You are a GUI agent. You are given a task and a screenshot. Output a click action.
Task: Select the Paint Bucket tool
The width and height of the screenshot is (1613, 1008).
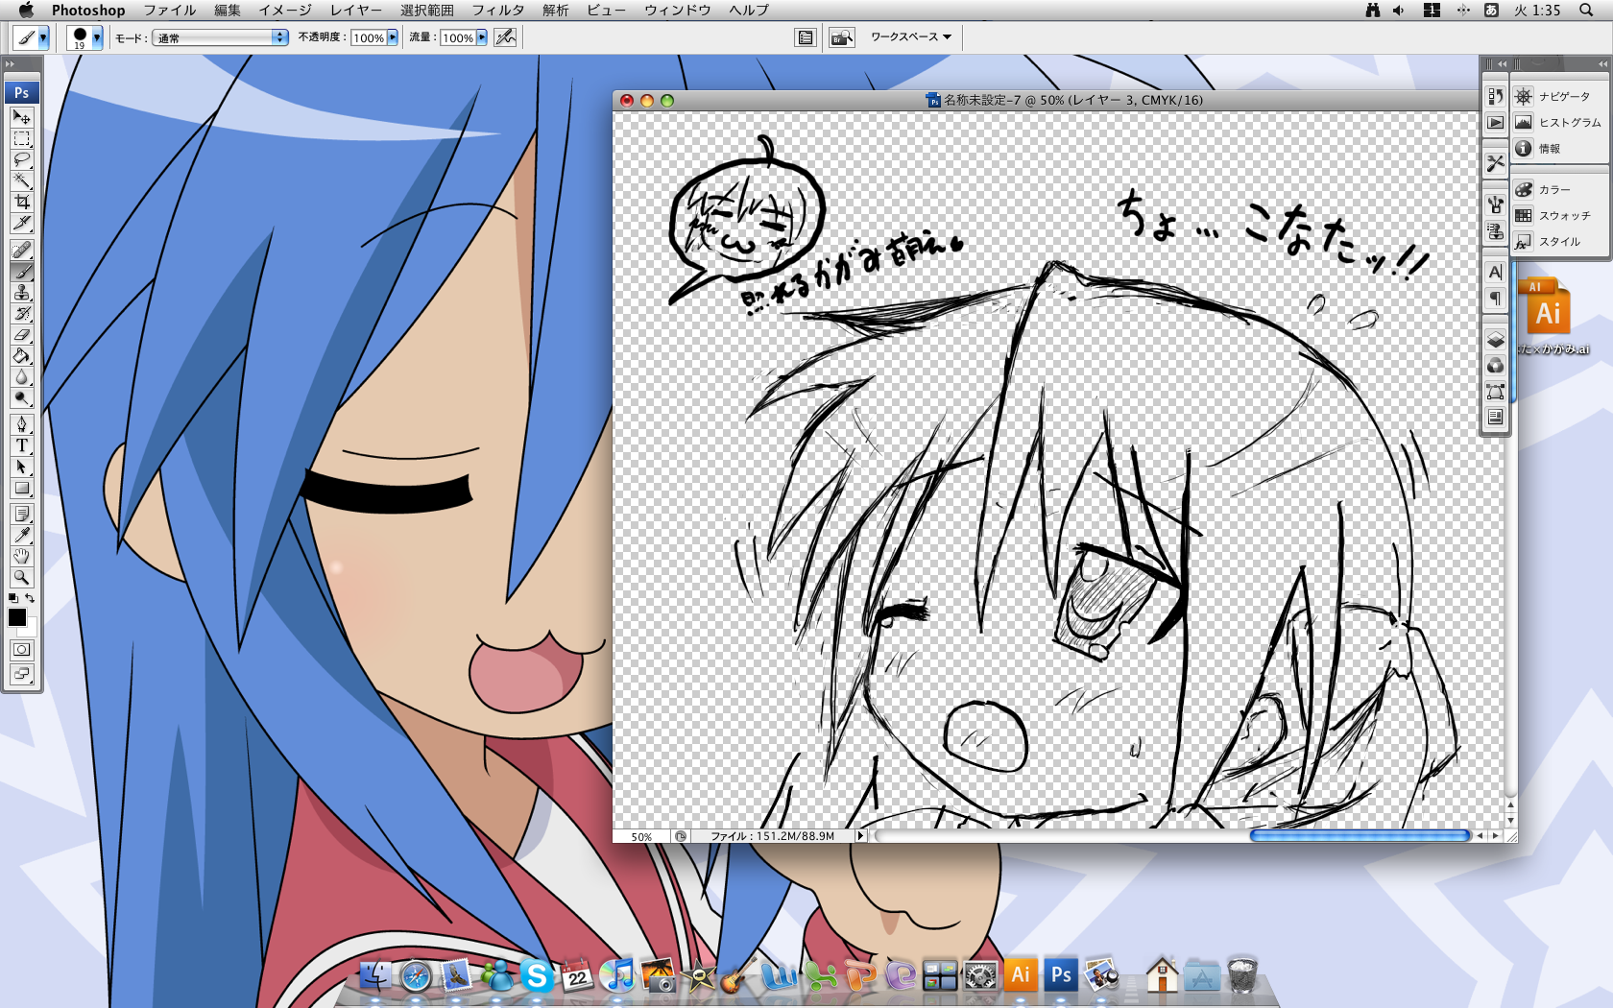[x=22, y=356]
